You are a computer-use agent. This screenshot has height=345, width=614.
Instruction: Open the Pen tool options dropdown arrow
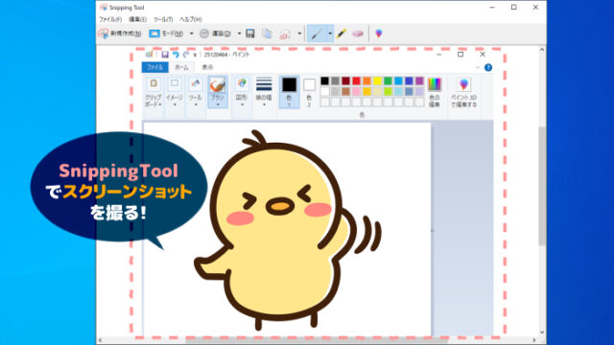click(330, 34)
